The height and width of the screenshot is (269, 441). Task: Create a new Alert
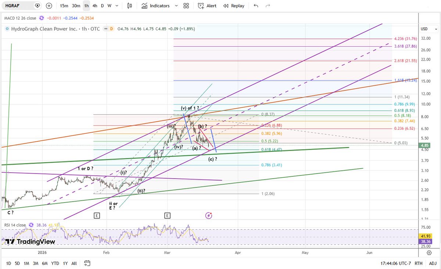207,6
